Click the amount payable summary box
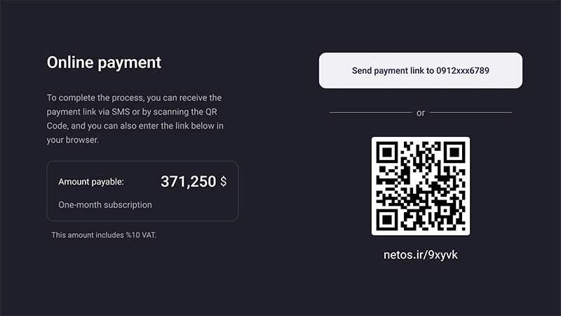 point(142,191)
